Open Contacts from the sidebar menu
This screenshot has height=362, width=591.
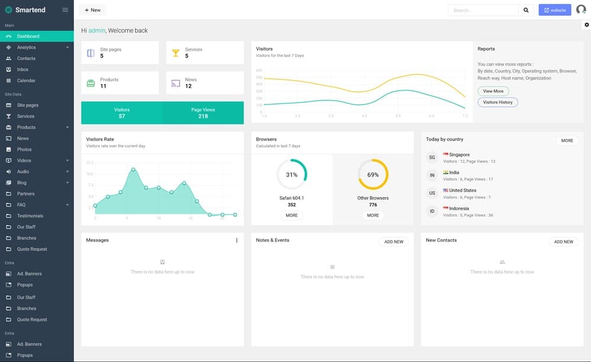(x=26, y=58)
